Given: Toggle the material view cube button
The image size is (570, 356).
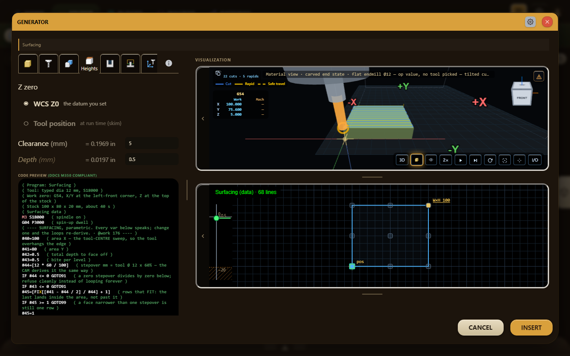Looking at the screenshot, I should click(x=417, y=160).
